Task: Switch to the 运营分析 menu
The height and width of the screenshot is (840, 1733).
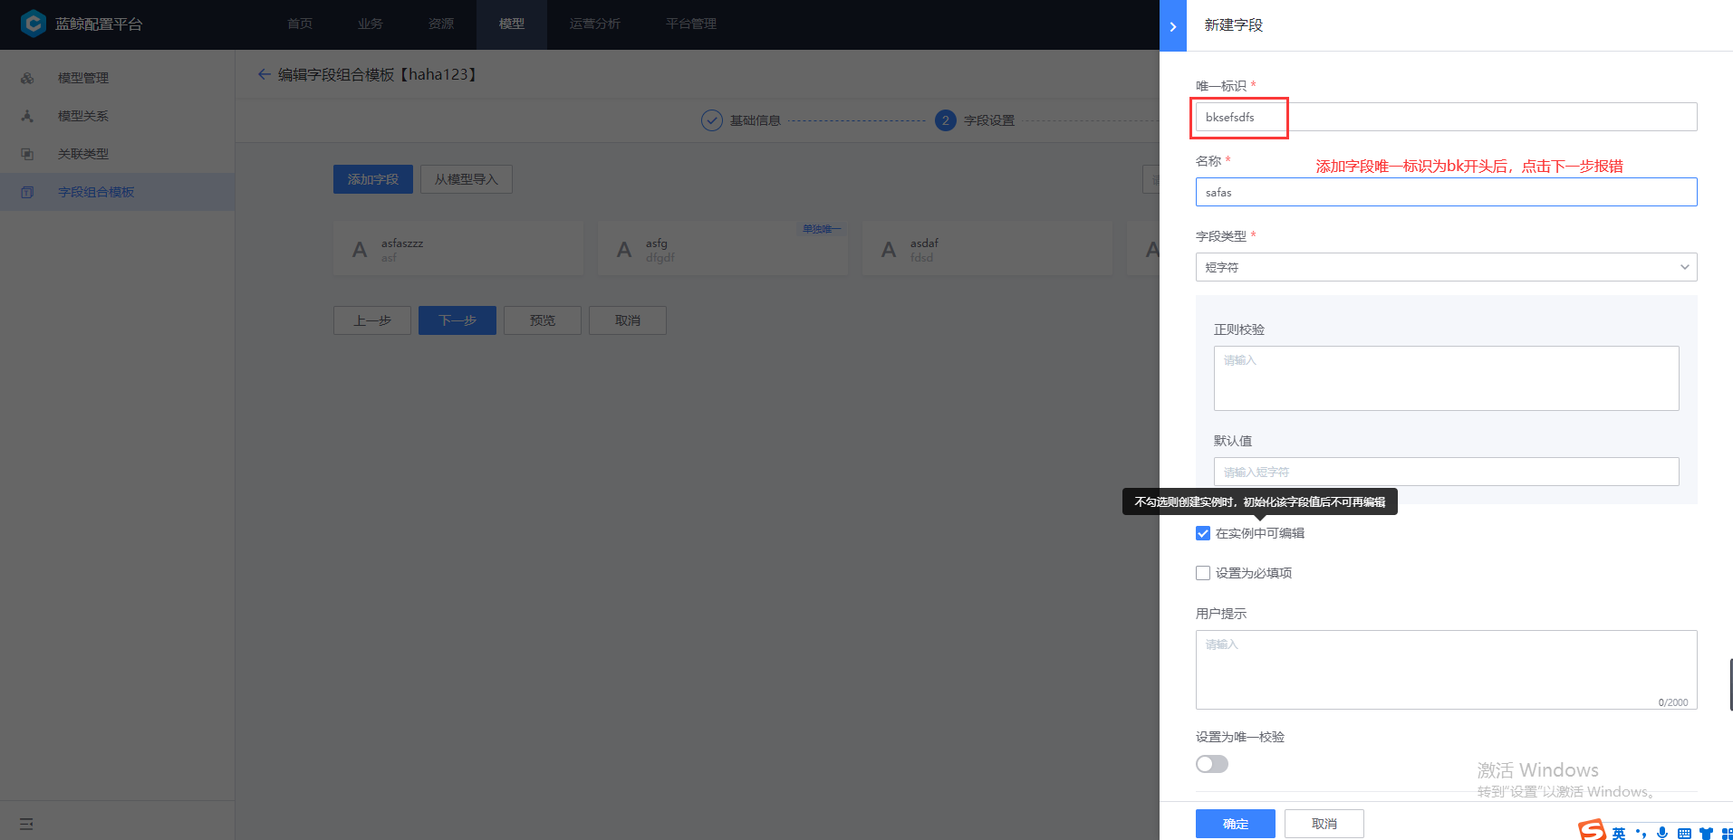Action: [594, 24]
